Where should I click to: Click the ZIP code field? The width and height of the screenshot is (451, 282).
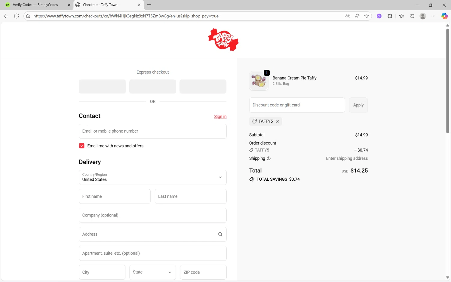[203, 272]
